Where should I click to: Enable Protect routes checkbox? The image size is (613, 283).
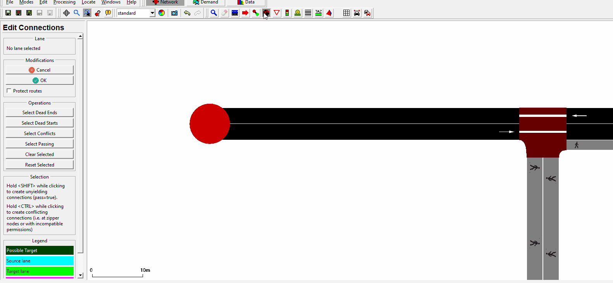click(9, 91)
